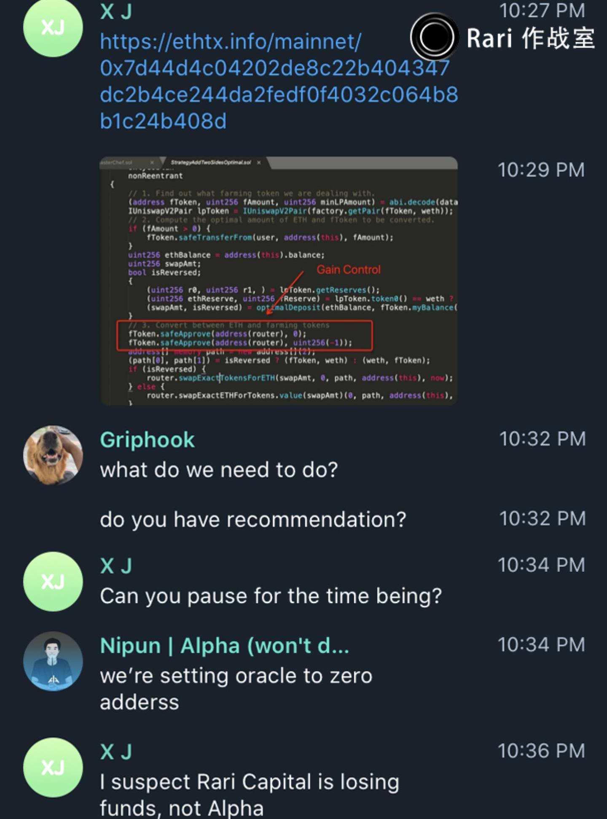Open the ethtx.info transaction link
The image size is (607, 819).
point(279,81)
